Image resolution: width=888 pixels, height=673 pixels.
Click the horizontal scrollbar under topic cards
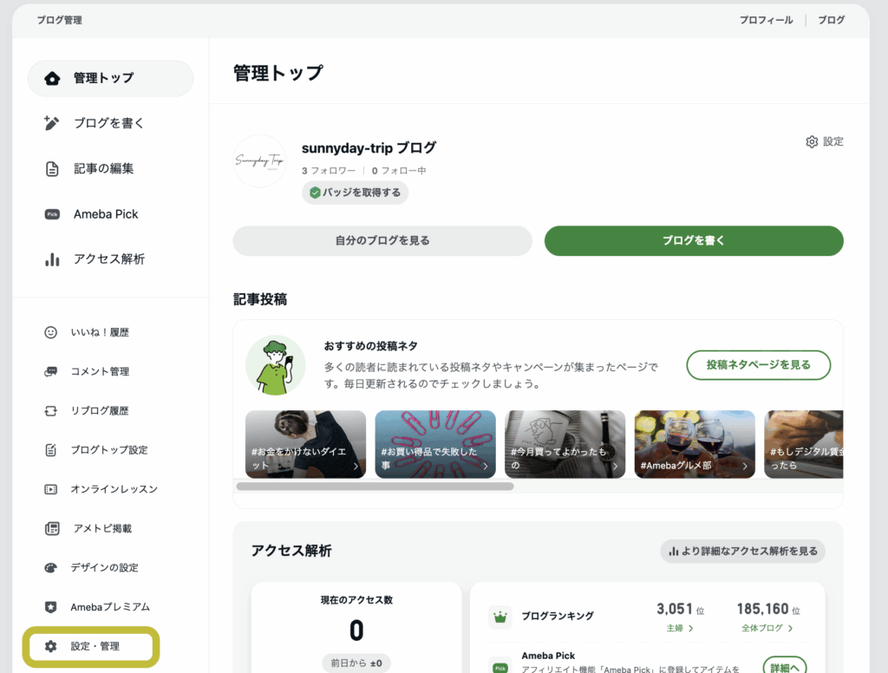tap(375, 486)
